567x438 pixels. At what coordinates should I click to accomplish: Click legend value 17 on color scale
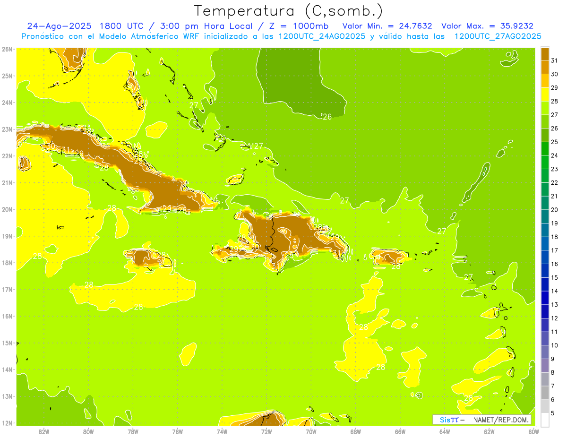pyautogui.click(x=555, y=250)
